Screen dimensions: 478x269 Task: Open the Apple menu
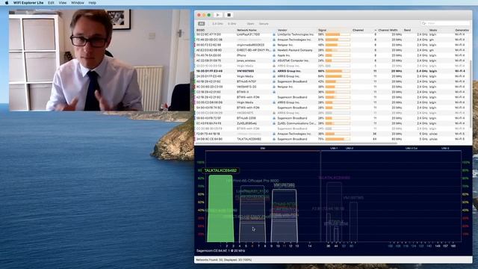[7, 3]
